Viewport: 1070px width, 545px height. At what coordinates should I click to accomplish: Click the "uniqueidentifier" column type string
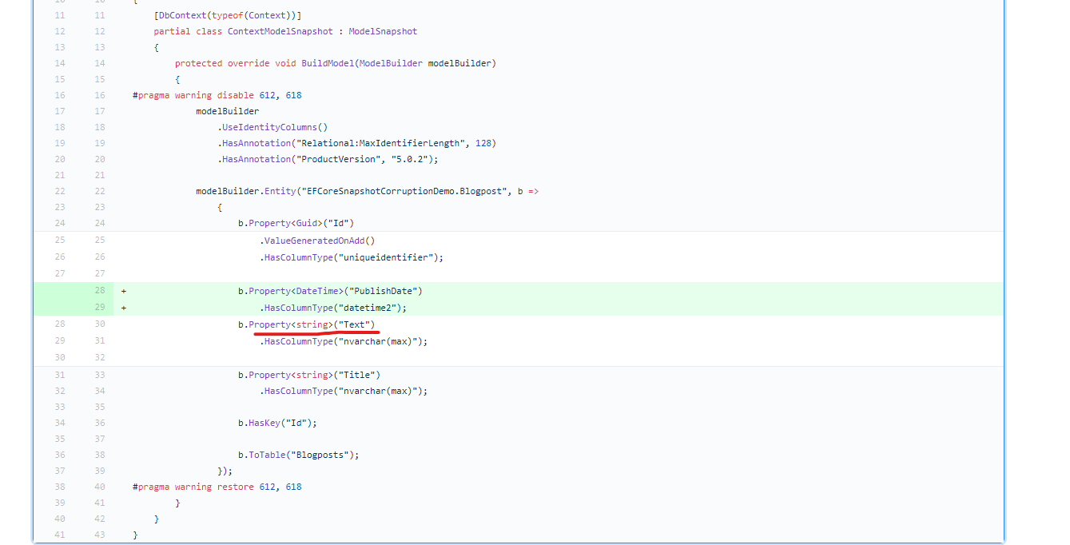pos(385,257)
